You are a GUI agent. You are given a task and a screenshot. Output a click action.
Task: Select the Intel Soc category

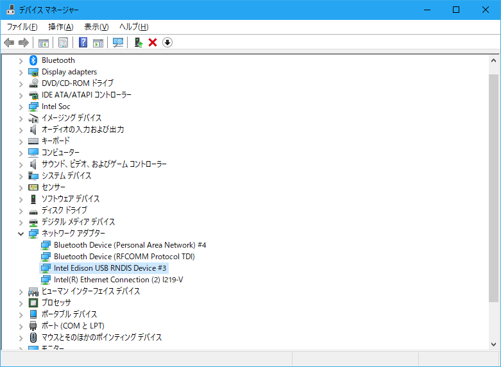click(x=56, y=107)
